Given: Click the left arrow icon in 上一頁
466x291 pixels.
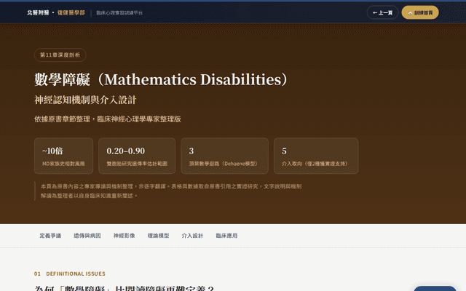Looking at the screenshot, I should pyautogui.click(x=375, y=13).
